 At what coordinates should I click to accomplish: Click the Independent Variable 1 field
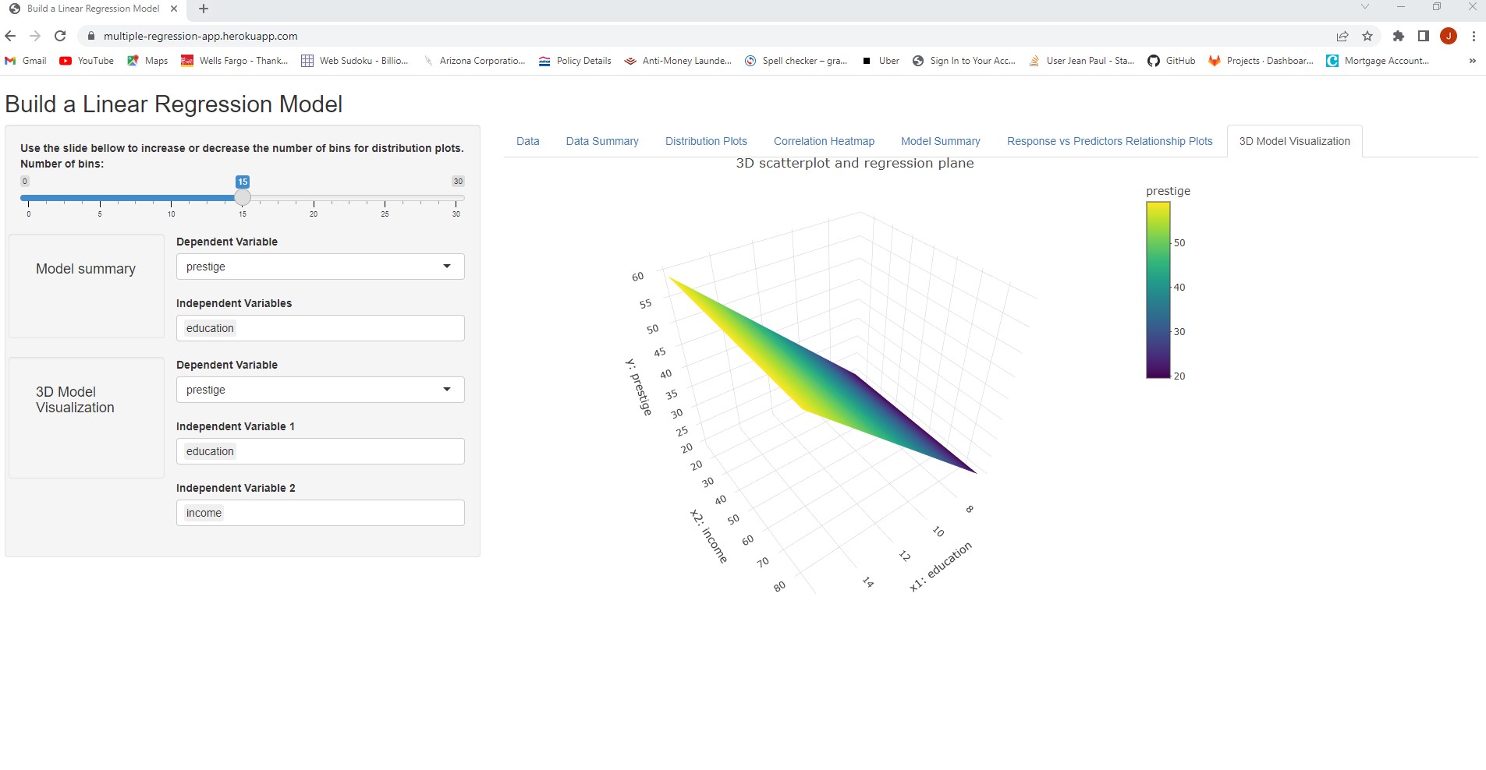(321, 451)
